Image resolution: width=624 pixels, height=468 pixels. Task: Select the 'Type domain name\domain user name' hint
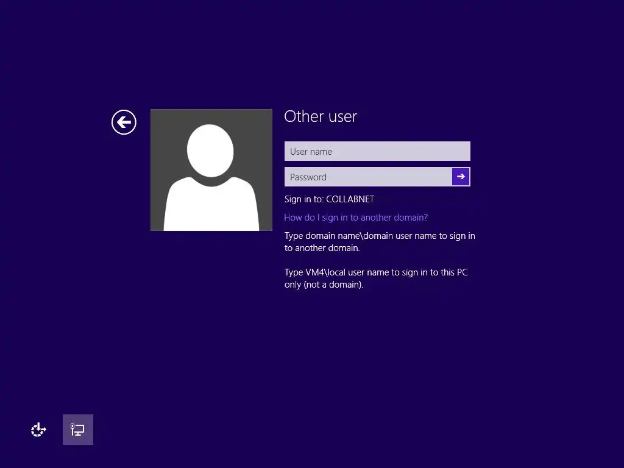[x=380, y=241]
